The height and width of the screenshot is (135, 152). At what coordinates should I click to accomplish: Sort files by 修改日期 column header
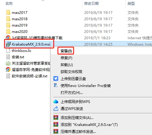(91, 4)
